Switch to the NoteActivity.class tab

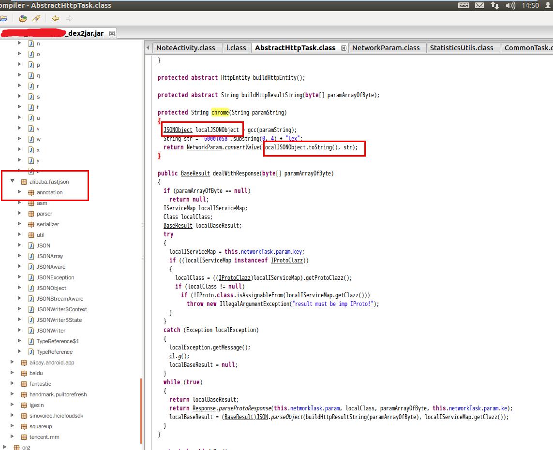[185, 48]
